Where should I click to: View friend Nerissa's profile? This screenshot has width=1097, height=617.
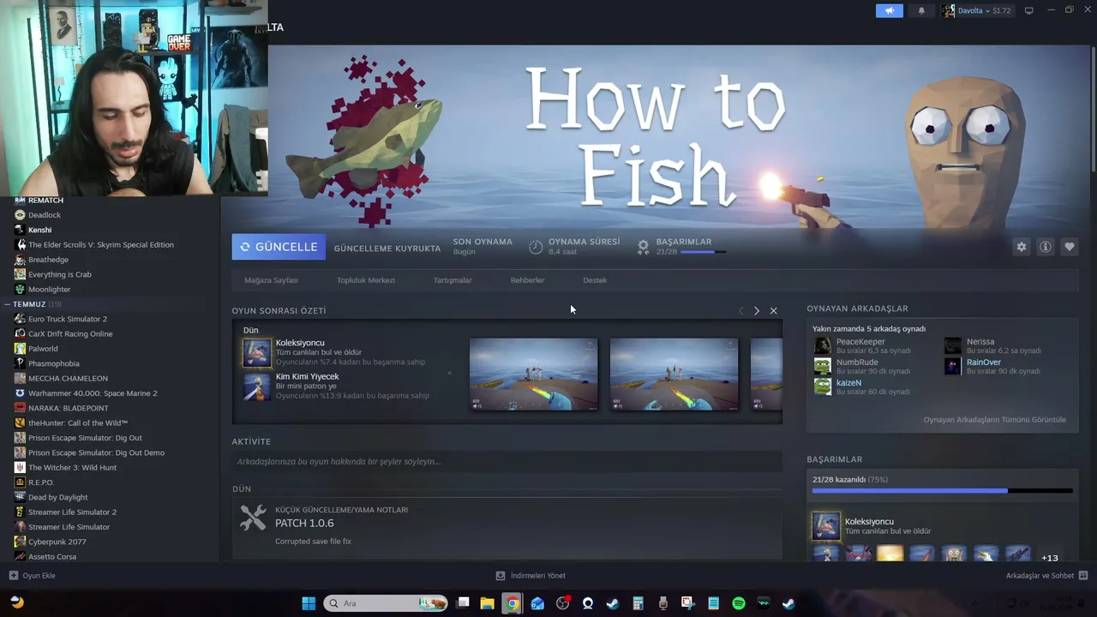click(x=980, y=342)
